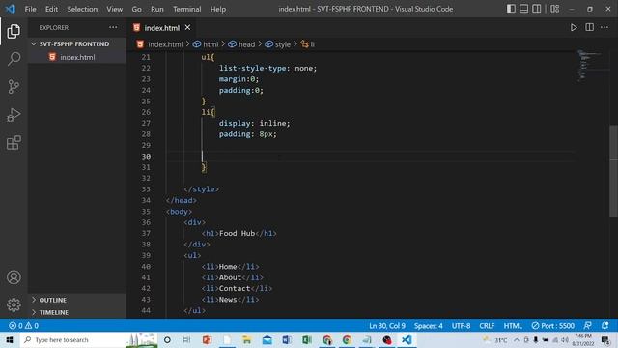This screenshot has height=348, width=618.
Task: Split the editor to the right
Action: click(x=589, y=28)
